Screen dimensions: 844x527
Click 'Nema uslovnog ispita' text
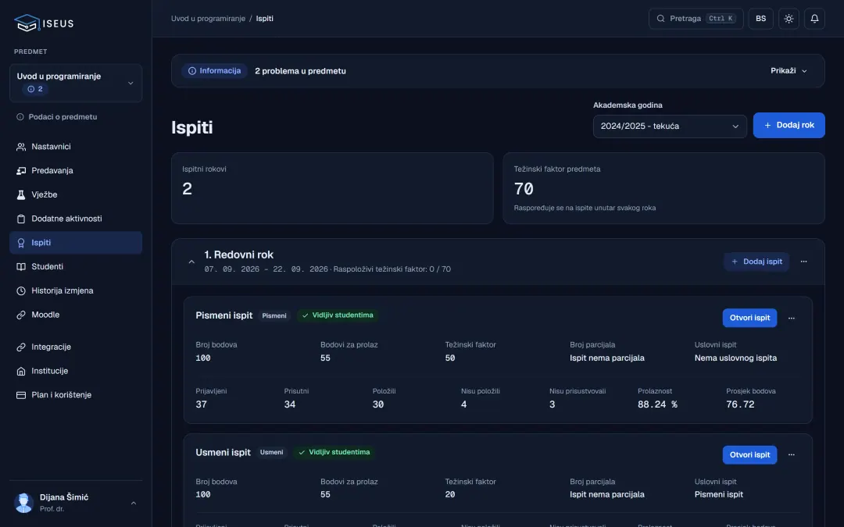click(x=735, y=358)
